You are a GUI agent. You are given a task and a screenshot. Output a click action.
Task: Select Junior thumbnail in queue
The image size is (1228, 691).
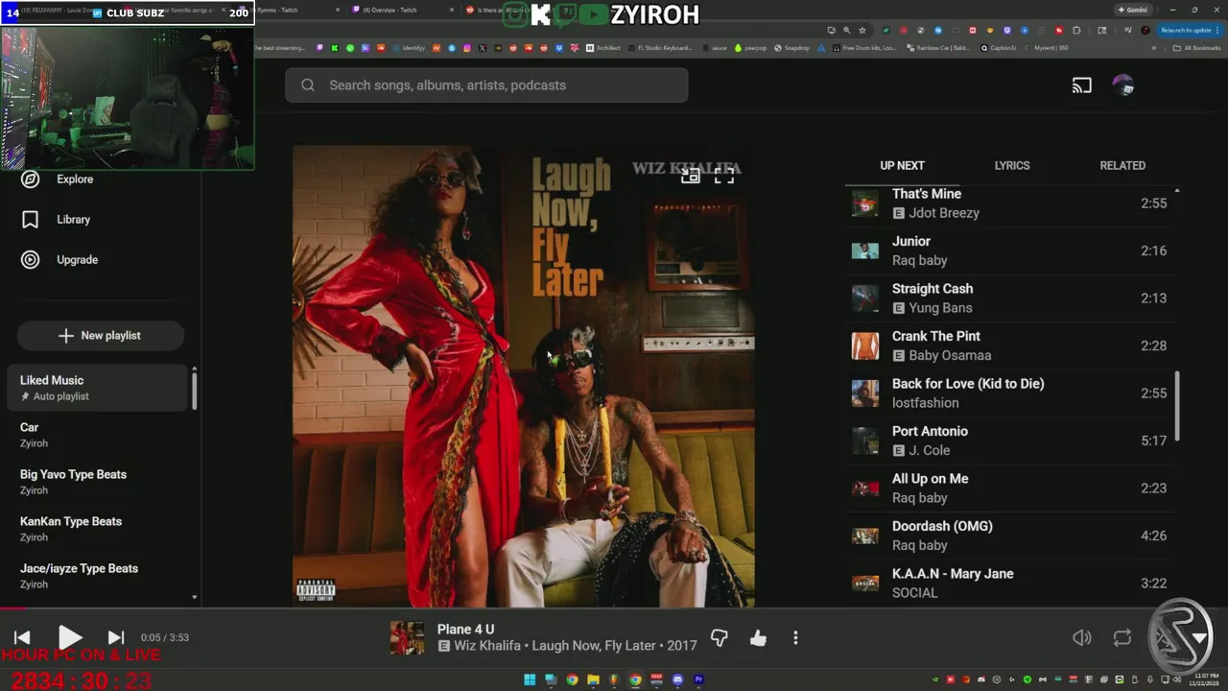(x=865, y=250)
